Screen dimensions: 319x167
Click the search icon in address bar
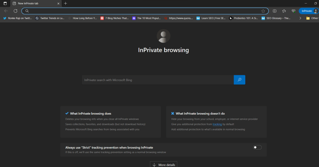pos(27,11)
